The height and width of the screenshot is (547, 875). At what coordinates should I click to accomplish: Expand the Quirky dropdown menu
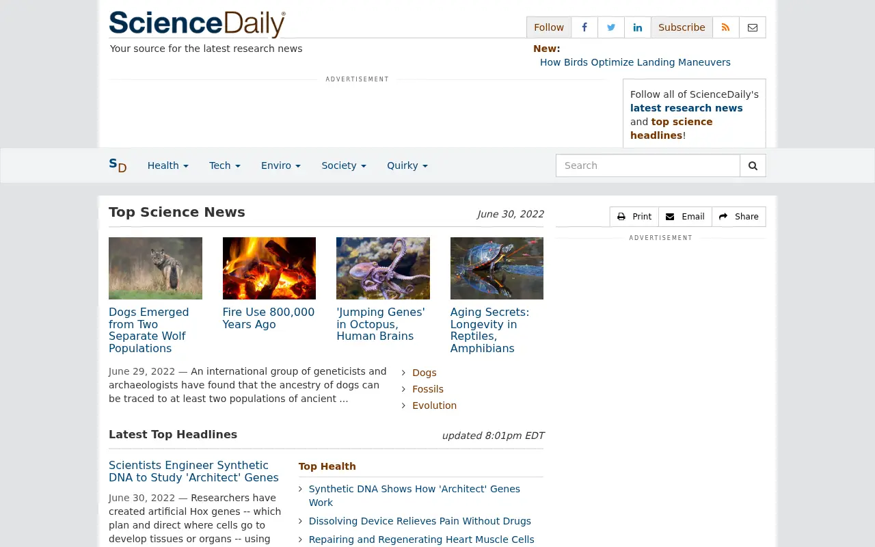click(407, 165)
